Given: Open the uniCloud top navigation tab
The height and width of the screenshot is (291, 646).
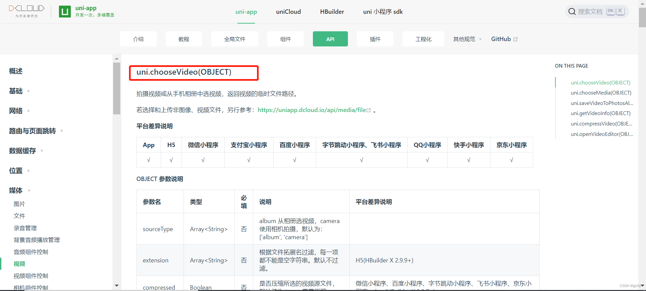Looking at the screenshot, I should [288, 12].
